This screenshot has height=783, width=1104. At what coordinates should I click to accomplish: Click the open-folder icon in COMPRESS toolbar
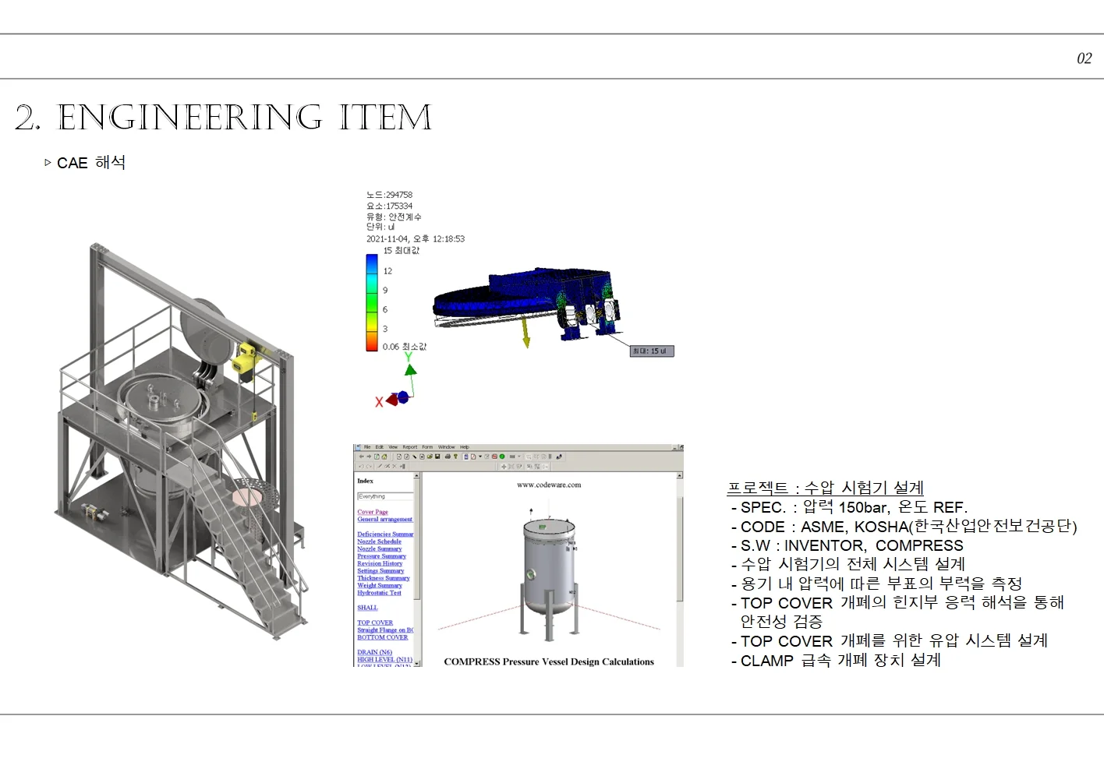click(430, 457)
